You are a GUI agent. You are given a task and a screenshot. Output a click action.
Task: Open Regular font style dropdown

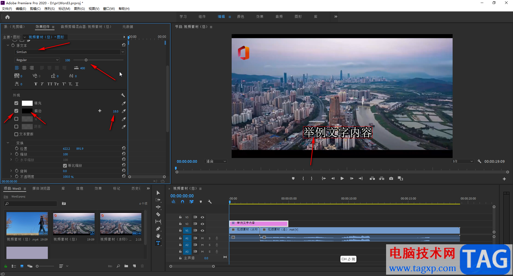click(x=37, y=60)
